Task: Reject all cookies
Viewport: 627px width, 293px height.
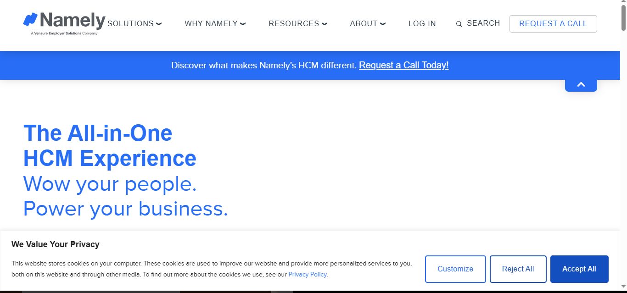Action: click(x=518, y=269)
